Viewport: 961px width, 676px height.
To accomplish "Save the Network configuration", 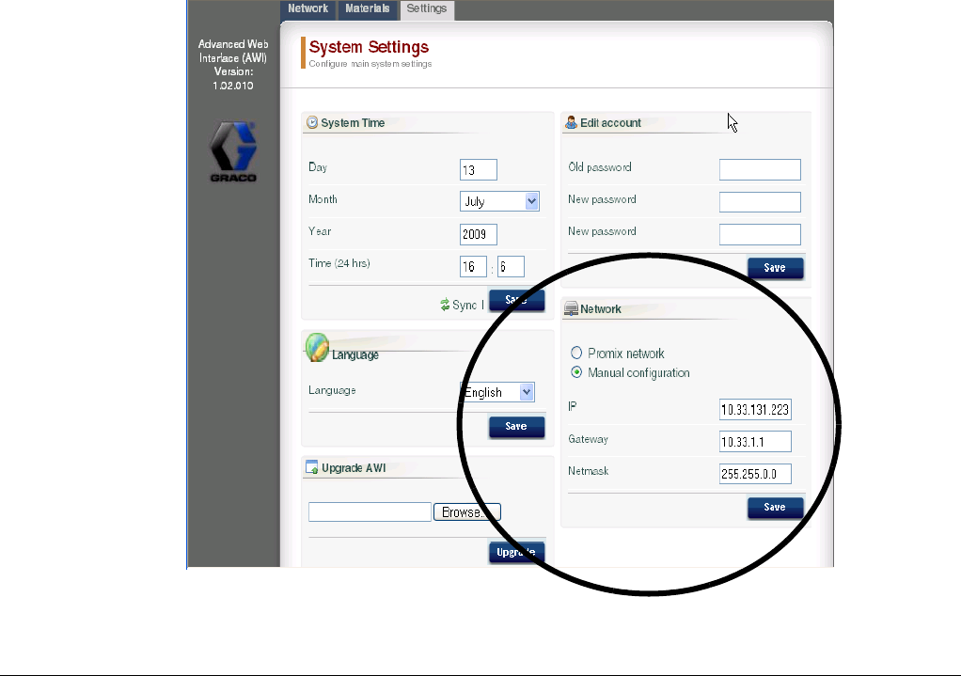I will (775, 508).
